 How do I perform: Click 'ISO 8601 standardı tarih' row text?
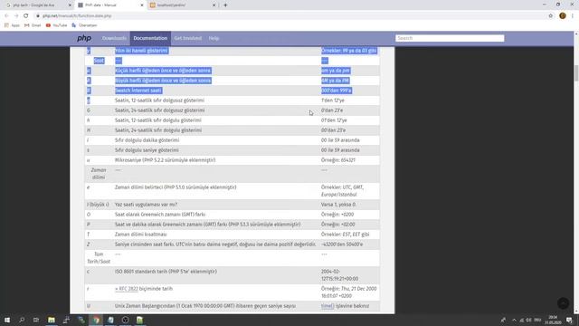point(166,272)
